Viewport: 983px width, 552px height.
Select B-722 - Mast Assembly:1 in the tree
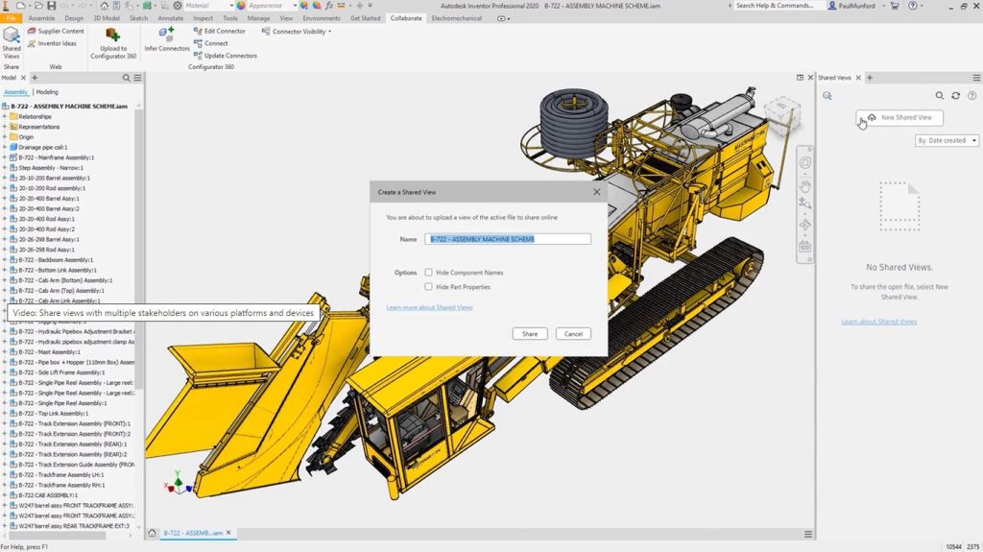pyautogui.click(x=50, y=352)
